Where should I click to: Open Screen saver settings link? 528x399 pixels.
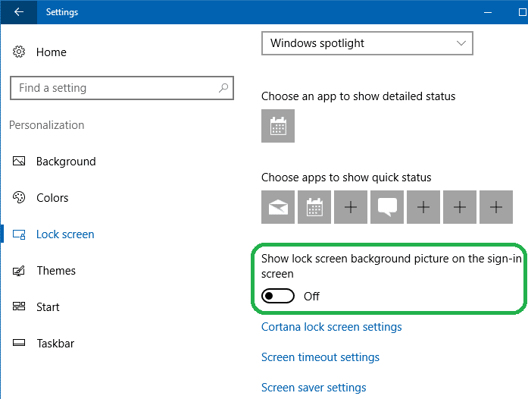(314, 388)
